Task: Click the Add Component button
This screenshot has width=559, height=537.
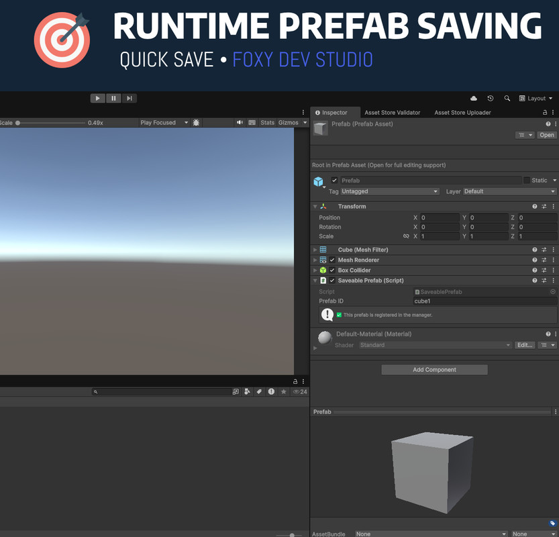Action: (x=434, y=370)
